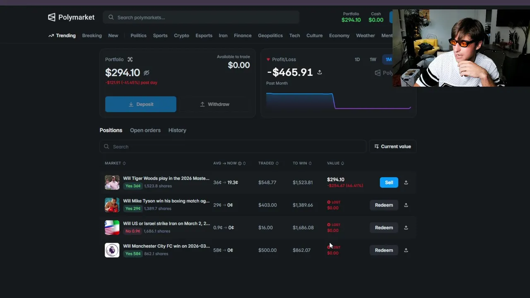
Task: Click the Search polymarkets field
Action: click(x=201, y=17)
